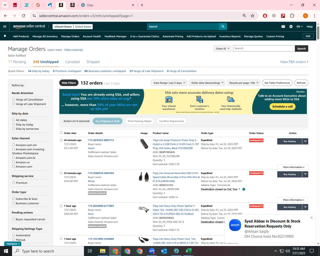Open the tab search dropdown arrow
This screenshot has width=320, height=256.
(5, 5)
